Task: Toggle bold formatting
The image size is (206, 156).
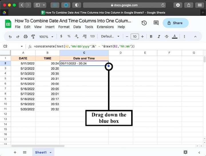Action: pos(151,36)
